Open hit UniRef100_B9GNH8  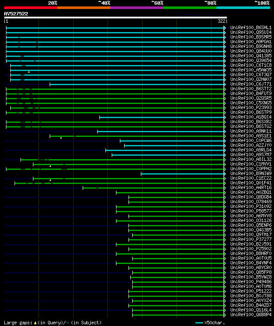tap(251, 46)
